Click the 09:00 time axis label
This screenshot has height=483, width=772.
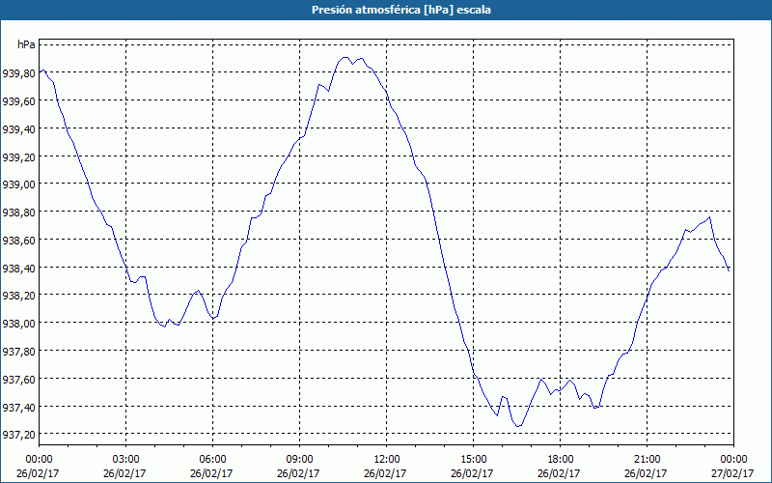tap(299, 460)
